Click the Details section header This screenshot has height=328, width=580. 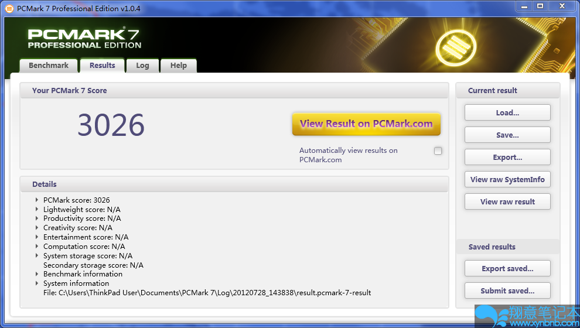pyautogui.click(x=45, y=184)
